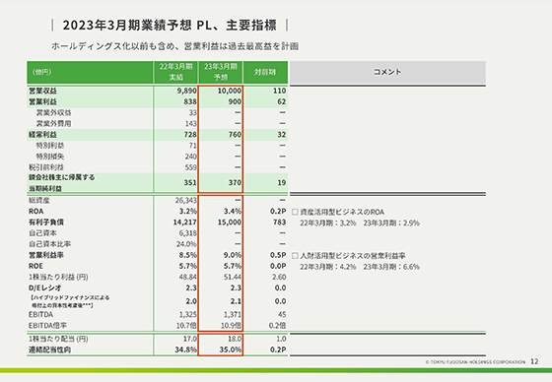Image resolution: width=552 pixels, height=382 pixels.
Task: Click the forecast value '10,000'
Action: [x=229, y=91]
